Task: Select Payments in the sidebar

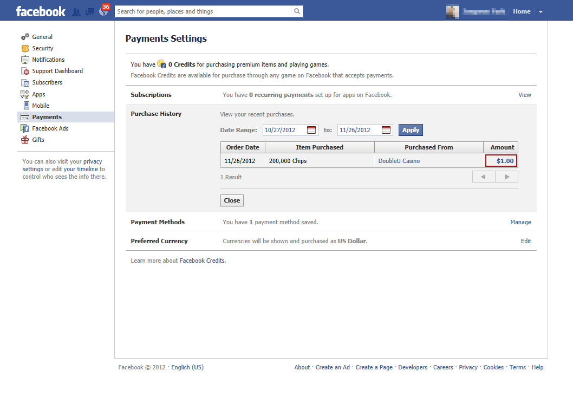Action: click(x=66, y=117)
